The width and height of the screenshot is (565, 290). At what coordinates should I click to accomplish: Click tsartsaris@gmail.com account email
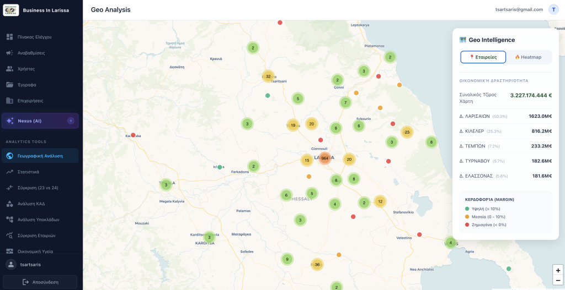(x=519, y=10)
